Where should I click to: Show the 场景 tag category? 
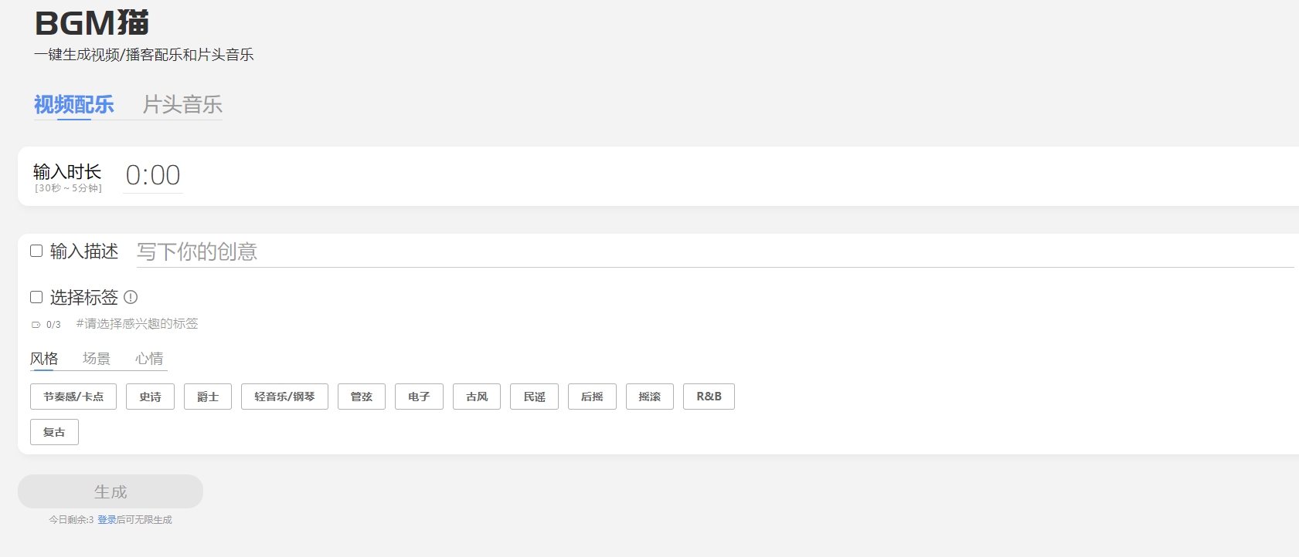[97, 359]
